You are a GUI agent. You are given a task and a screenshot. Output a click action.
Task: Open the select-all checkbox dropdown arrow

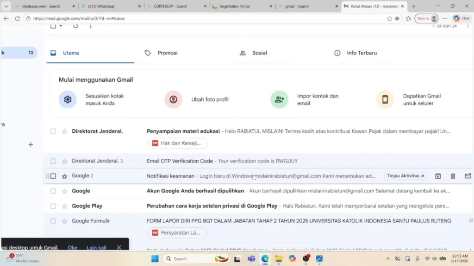(61, 26)
